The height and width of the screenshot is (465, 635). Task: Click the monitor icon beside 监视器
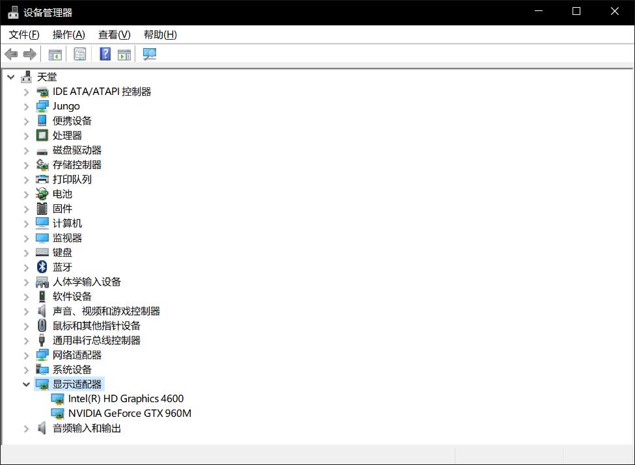coord(42,237)
